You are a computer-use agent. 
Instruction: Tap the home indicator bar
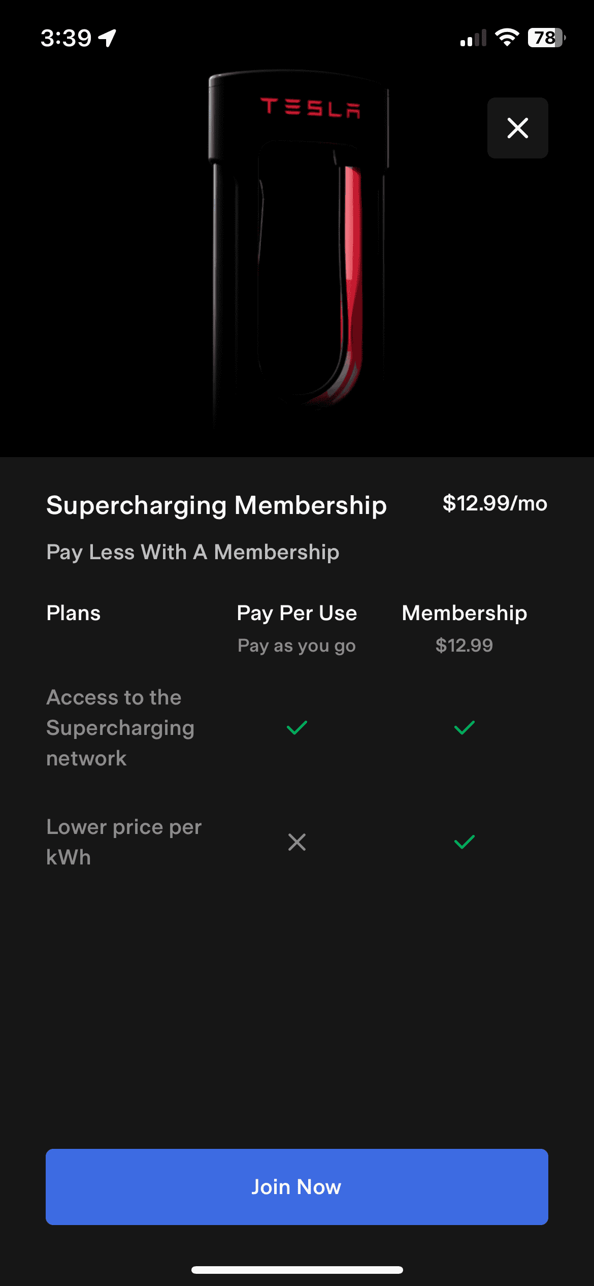click(297, 1270)
